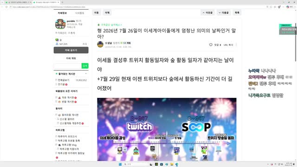Open the Windows Start menu icon
This screenshot has height=167, width=297.
(120, 164)
